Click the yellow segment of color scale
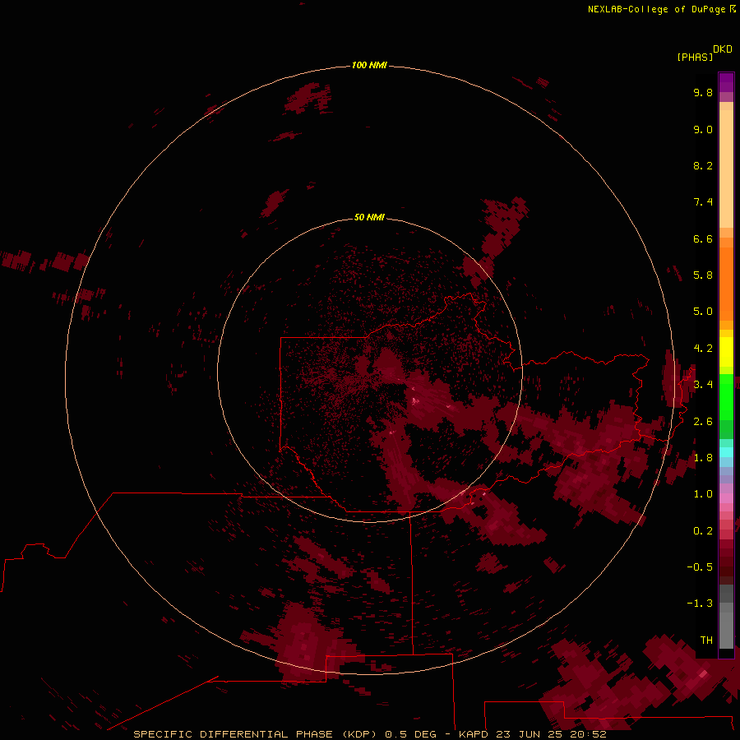Viewport: 740px width, 740px height. (x=726, y=352)
